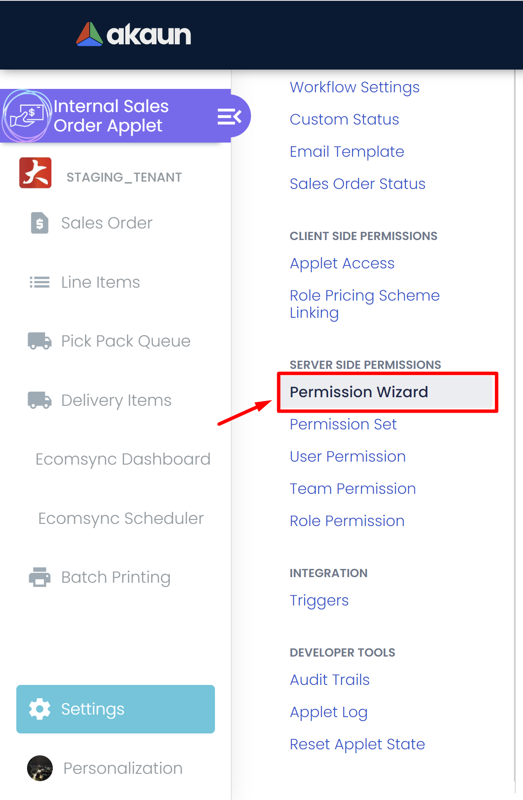Click the Settings gear icon
523x800 pixels.
(39, 709)
